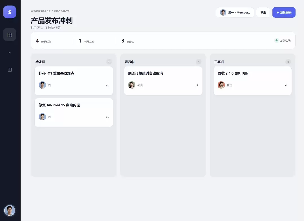Click the 8 月版本 · 3 位协作者 subtitle
The height and width of the screenshot is (221, 304).
click(x=46, y=28)
